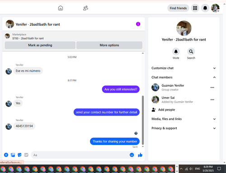Screen dimensions: 226x173
Task: Open conversation title Yenifer header
Action: pyautogui.click(x=38, y=24)
